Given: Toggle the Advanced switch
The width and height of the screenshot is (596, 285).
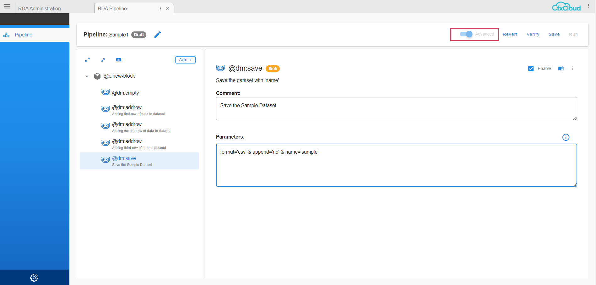Looking at the screenshot, I should (466, 34).
